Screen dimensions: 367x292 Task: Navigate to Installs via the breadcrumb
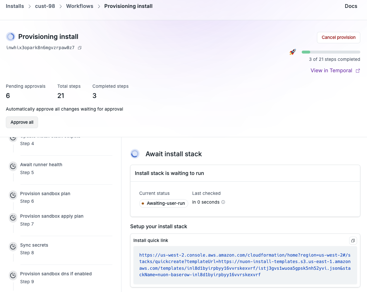[x=15, y=6]
